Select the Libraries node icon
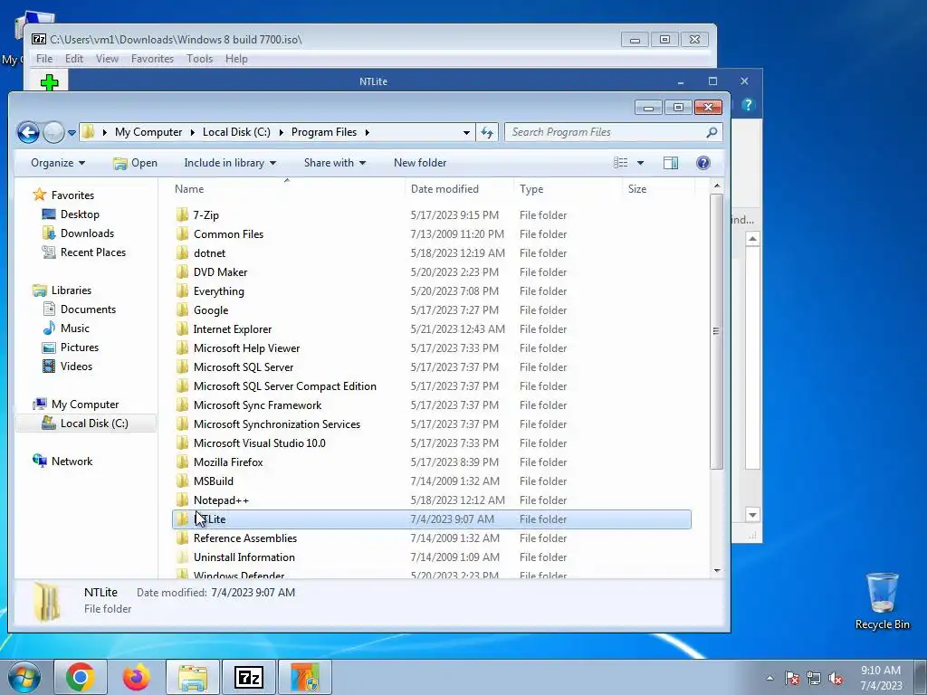Image resolution: width=927 pixels, height=695 pixels. pyautogui.click(x=40, y=290)
